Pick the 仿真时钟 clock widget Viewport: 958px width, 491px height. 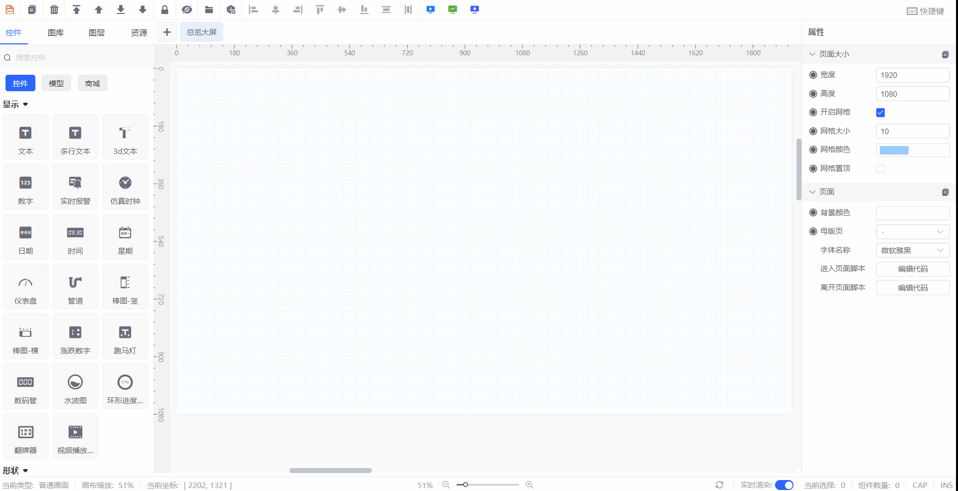pyautogui.click(x=125, y=187)
